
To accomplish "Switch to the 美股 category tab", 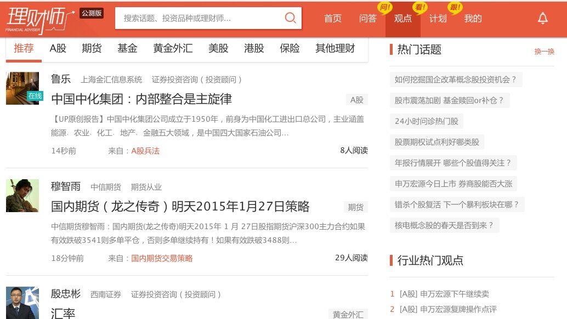I will (218, 48).
